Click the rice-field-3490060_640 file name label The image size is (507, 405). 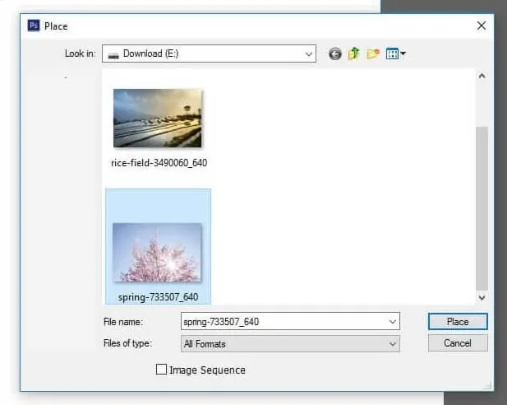(159, 163)
